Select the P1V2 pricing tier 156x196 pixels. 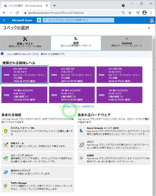24,75
